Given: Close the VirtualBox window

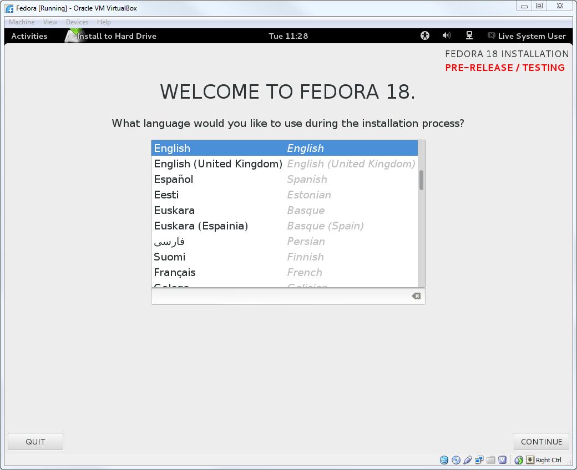Looking at the screenshot, I should tap(560, 6).
